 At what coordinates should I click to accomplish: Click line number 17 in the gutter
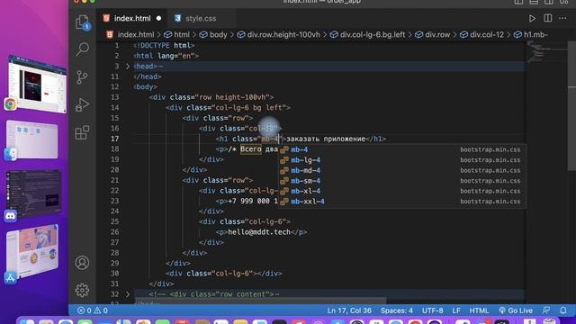(x=115, y=139)
